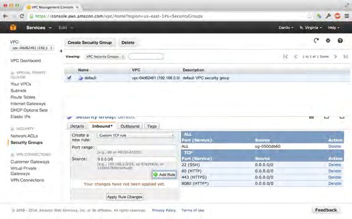Open Route Tables in sidebar

23,97
